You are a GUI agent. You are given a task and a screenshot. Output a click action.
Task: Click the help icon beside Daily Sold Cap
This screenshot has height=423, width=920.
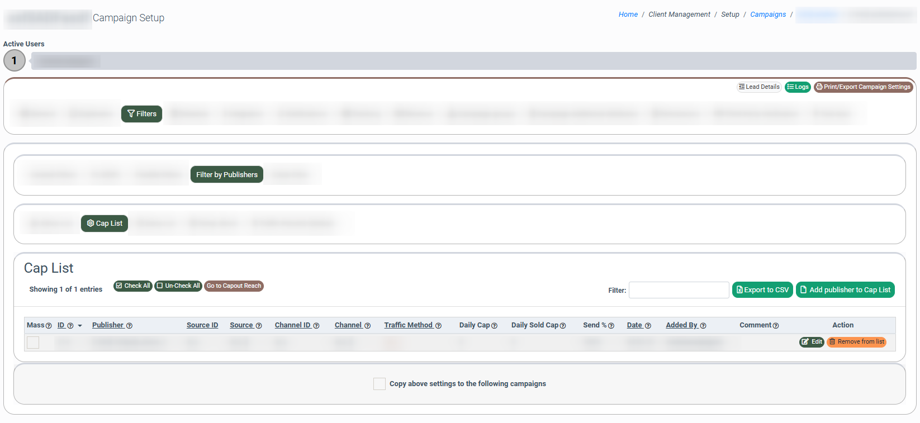click(563, 326)
